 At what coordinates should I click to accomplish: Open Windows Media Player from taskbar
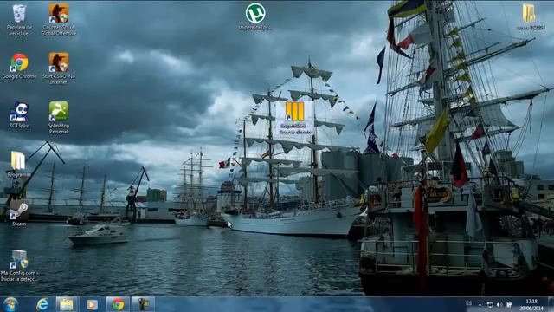pos(93,304)
